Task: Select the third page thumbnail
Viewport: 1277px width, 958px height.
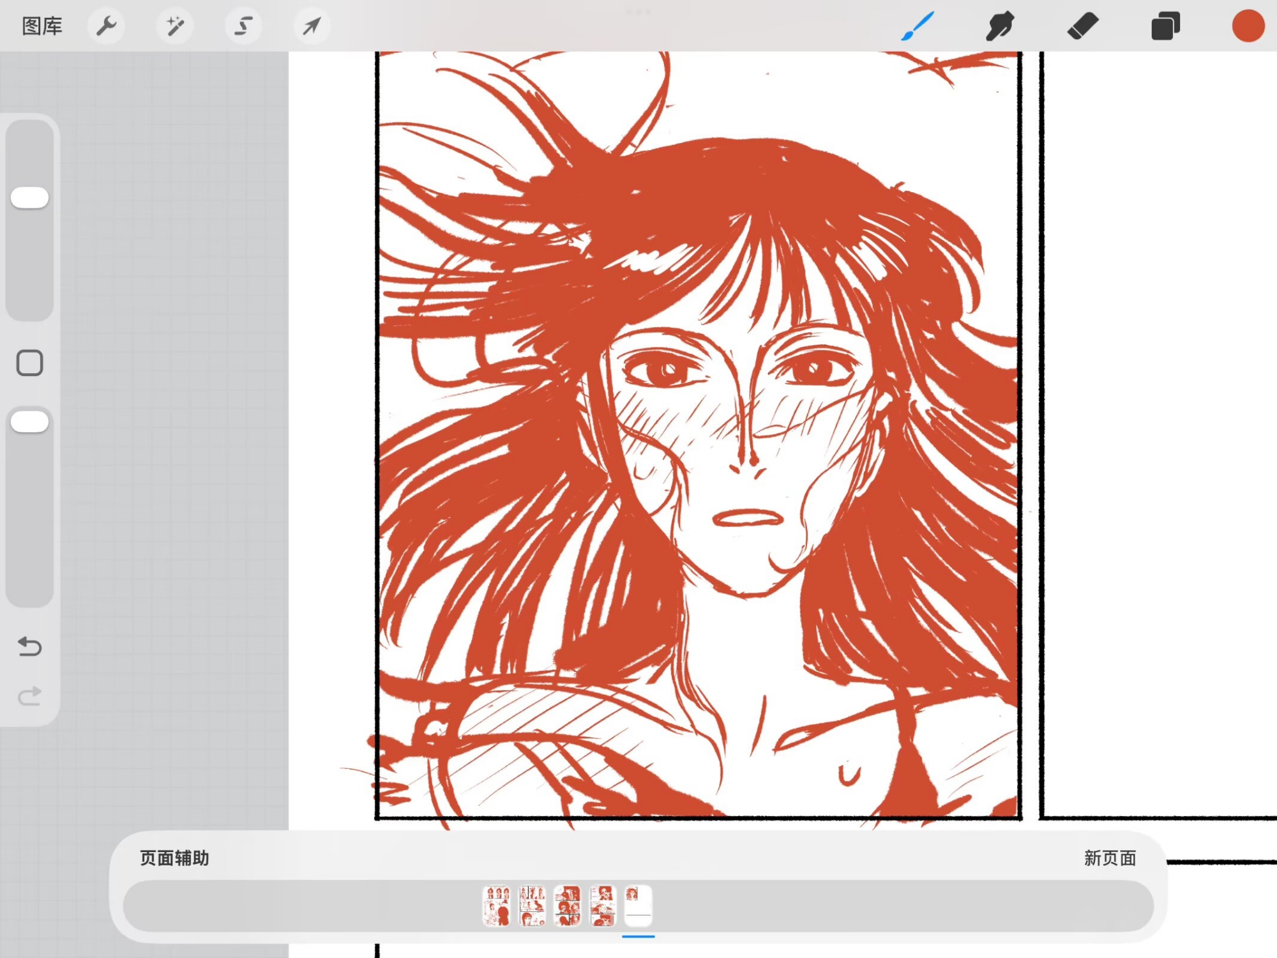Action: point(567,905)
